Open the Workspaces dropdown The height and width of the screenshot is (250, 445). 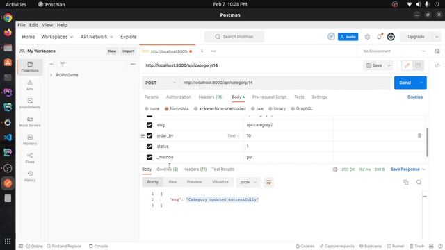pyautogui.click(x=57, y=37)
